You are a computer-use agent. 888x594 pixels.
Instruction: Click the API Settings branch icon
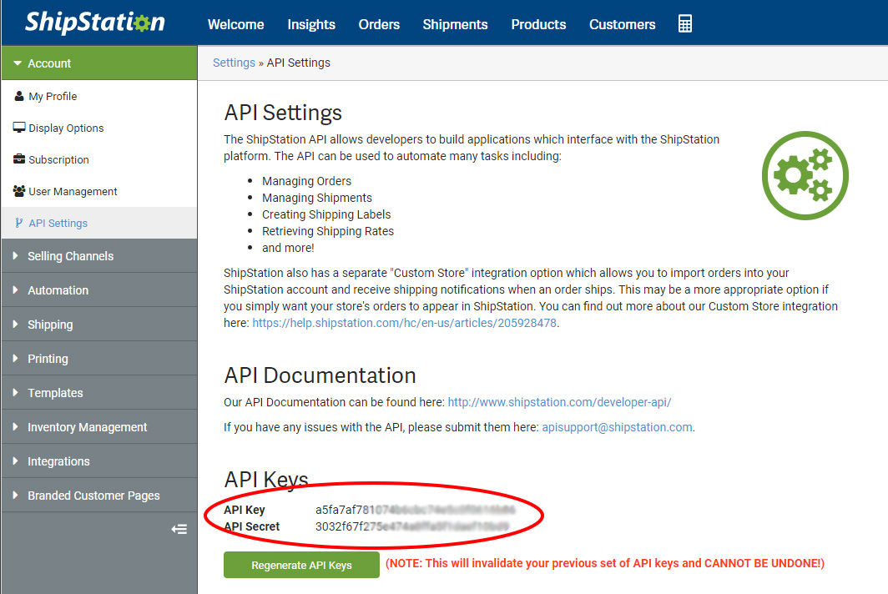click(x=18, y=223)
